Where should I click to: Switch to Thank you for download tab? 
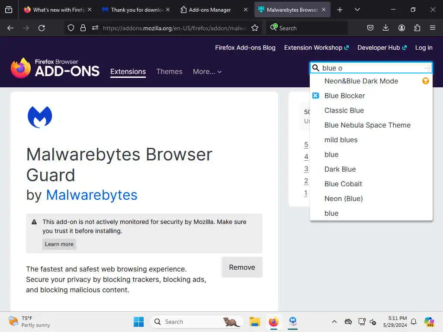coord(135,10)
